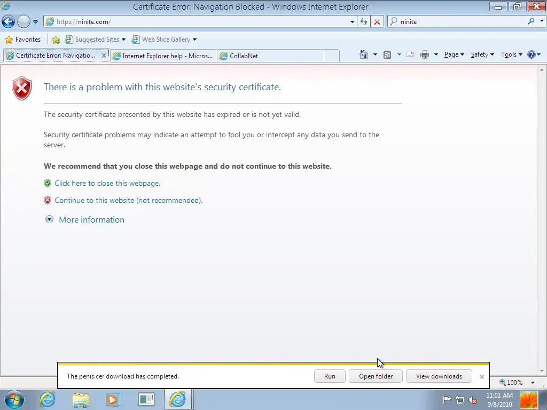
Task: Continue to this website (not recommended)
Action: [128, 201]
